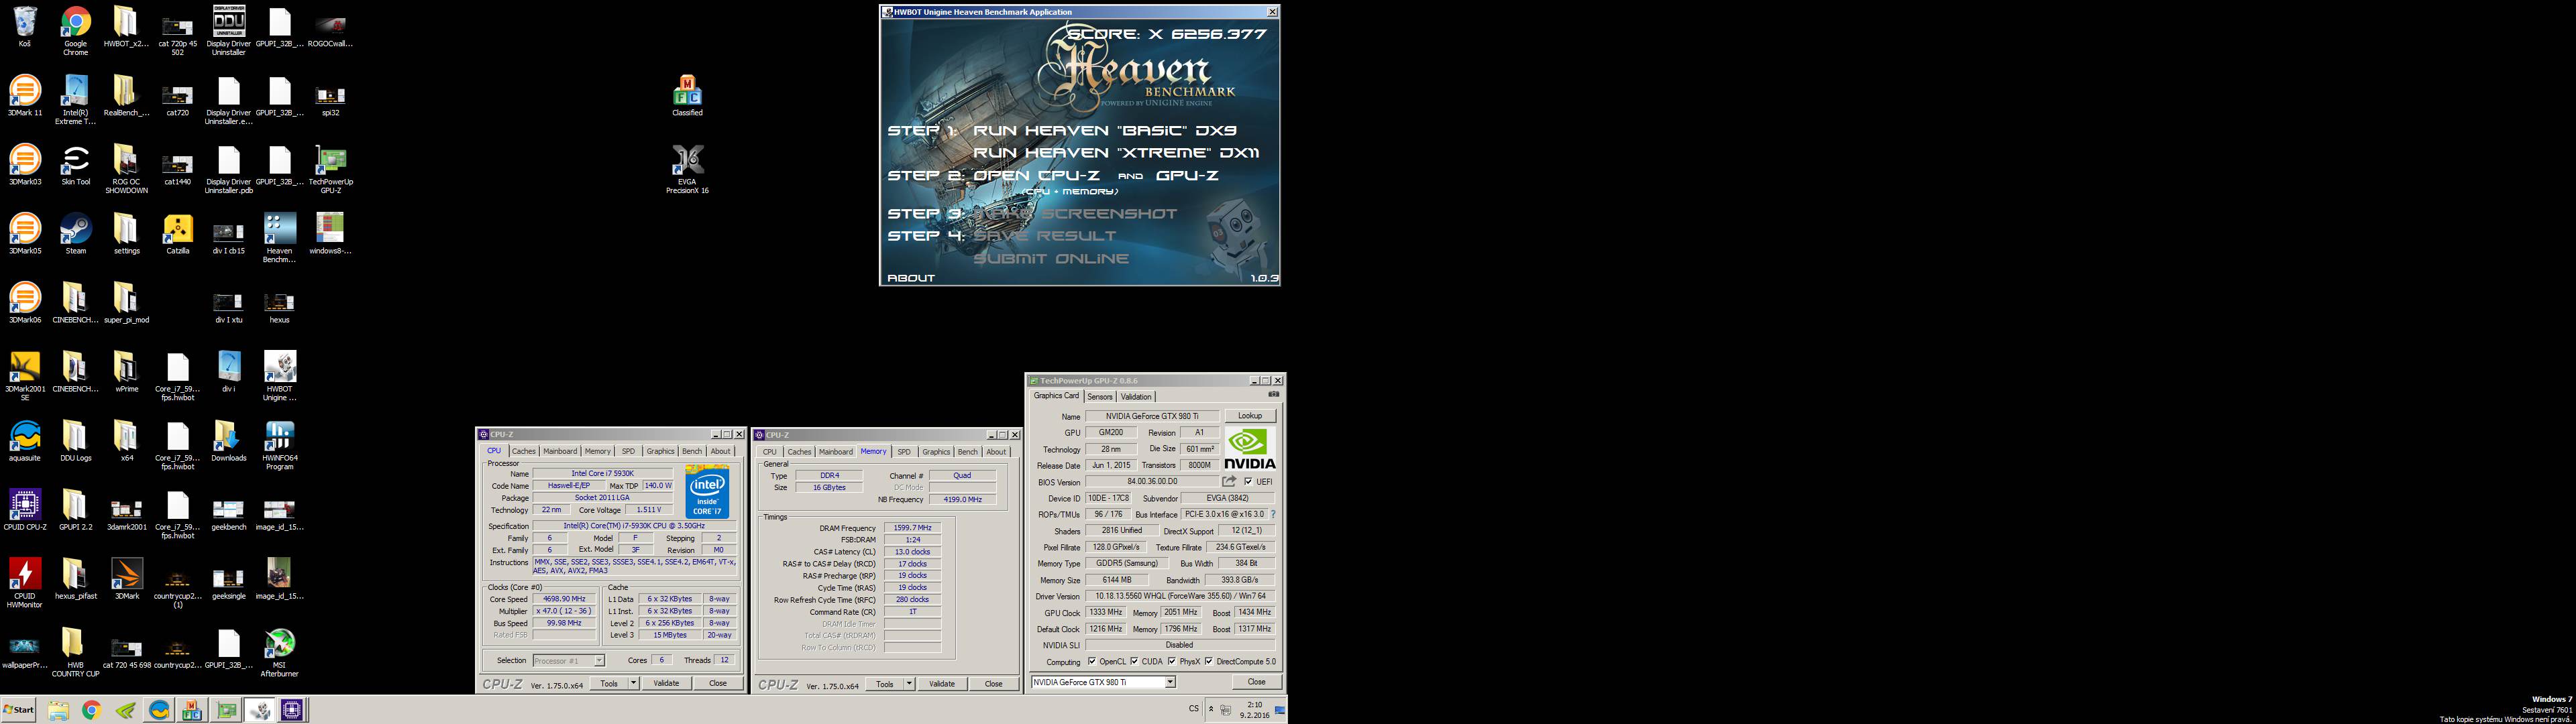This screenshot has height=724, width=2576.
Task: Expand Tools arrow in CPU-Z CPU window
Action: pos(633,683)
